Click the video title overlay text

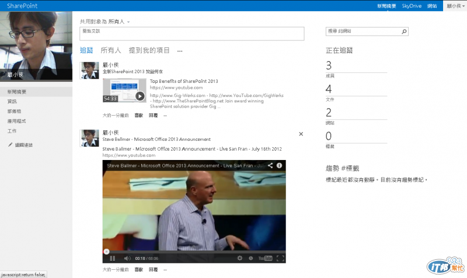tap(185, 166)
